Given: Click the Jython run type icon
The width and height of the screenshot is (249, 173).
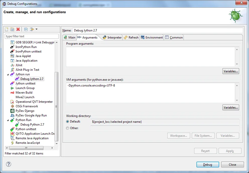Looking at the screenshot, I should click(x=12, y=74).
